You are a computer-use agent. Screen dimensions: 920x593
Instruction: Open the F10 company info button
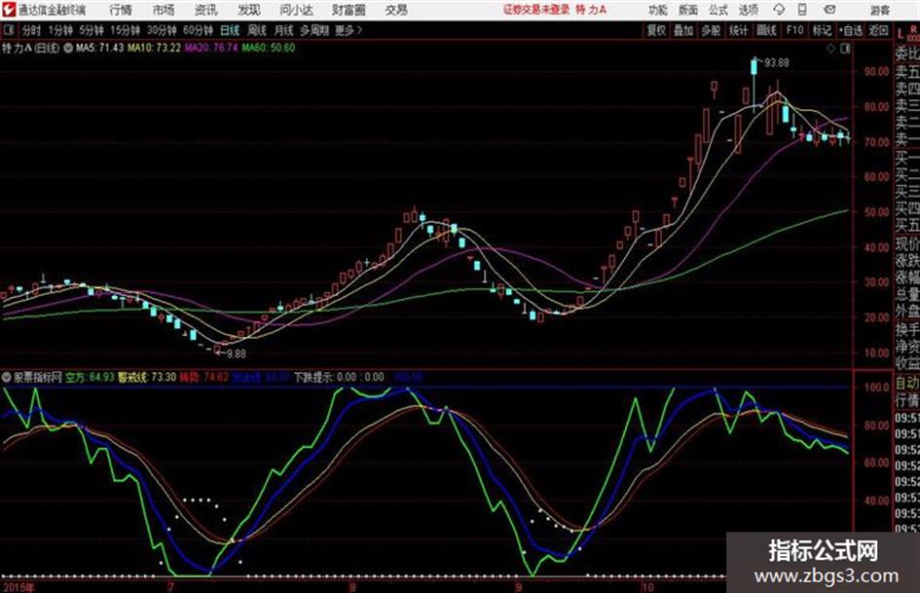click(x=794, y=30)
